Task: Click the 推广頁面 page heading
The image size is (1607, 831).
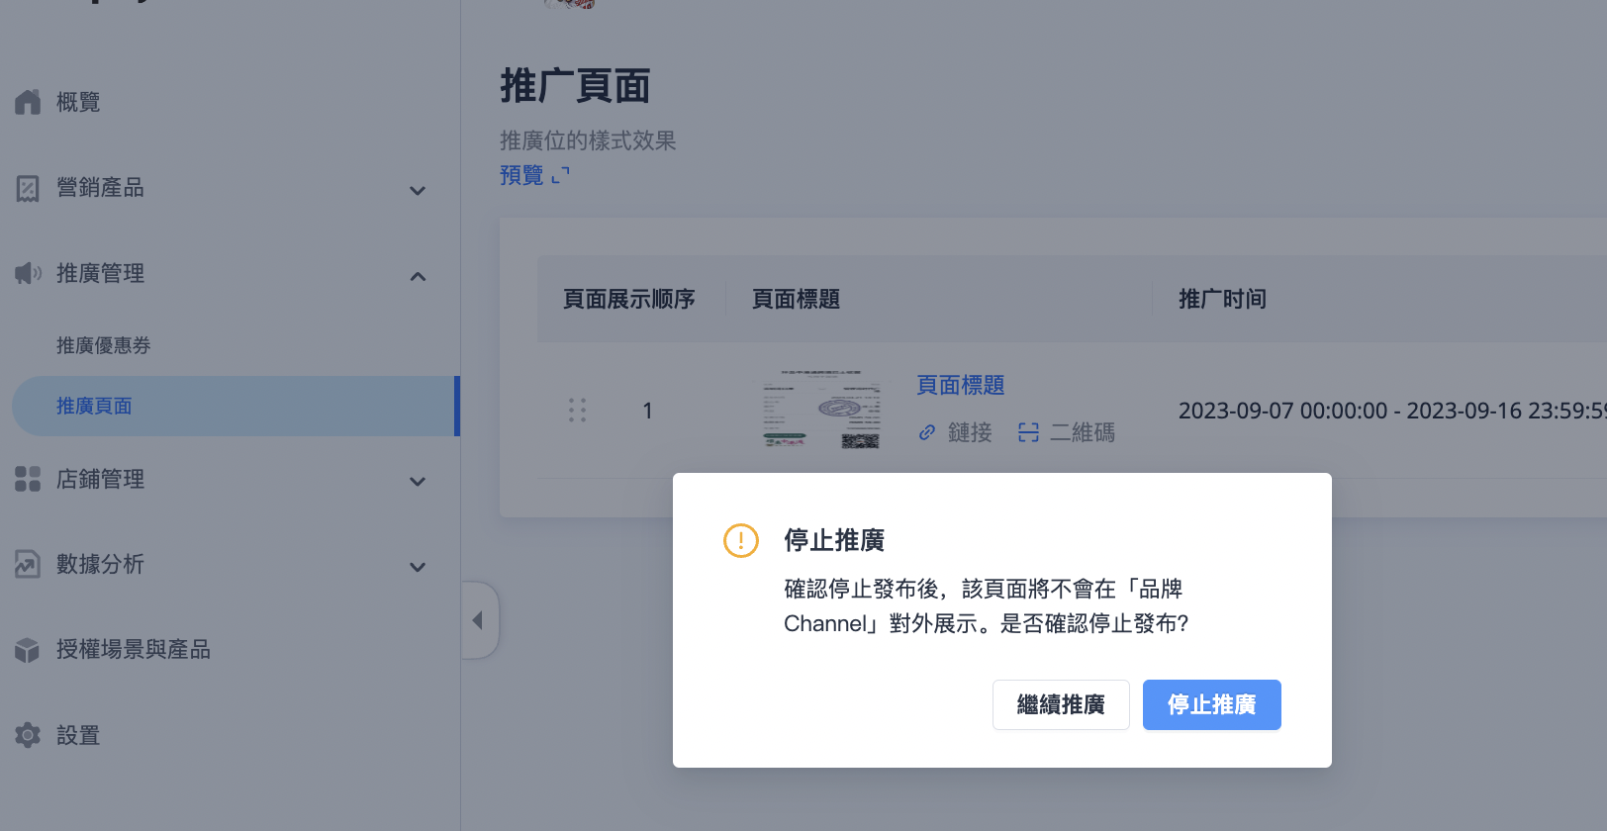Action: [x=575, y=86]
